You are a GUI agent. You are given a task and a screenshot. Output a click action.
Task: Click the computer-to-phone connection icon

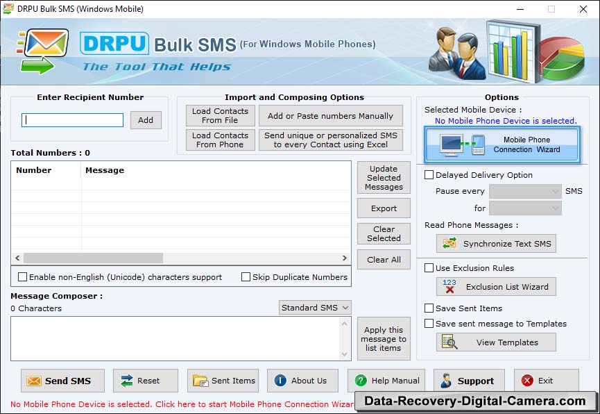(x=463, y=144)
